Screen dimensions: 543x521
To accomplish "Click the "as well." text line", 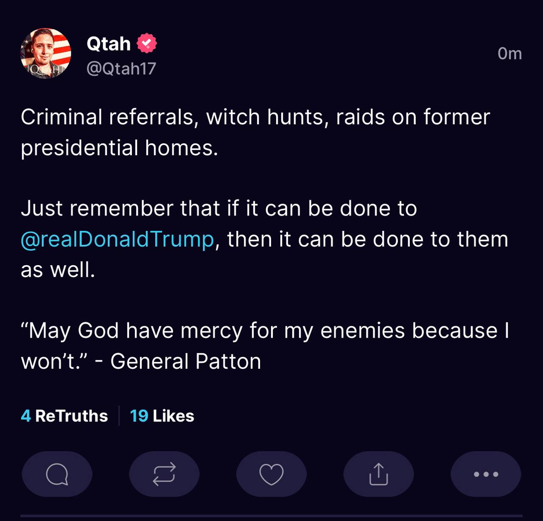I will [x=58, y=270].
